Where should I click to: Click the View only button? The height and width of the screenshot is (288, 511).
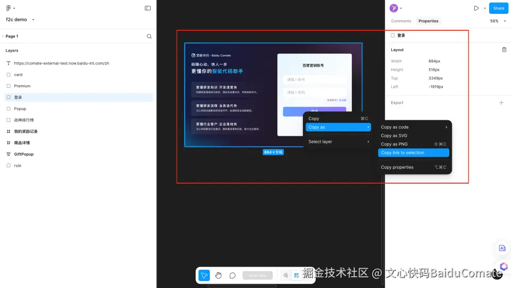[x=258, y=276]
